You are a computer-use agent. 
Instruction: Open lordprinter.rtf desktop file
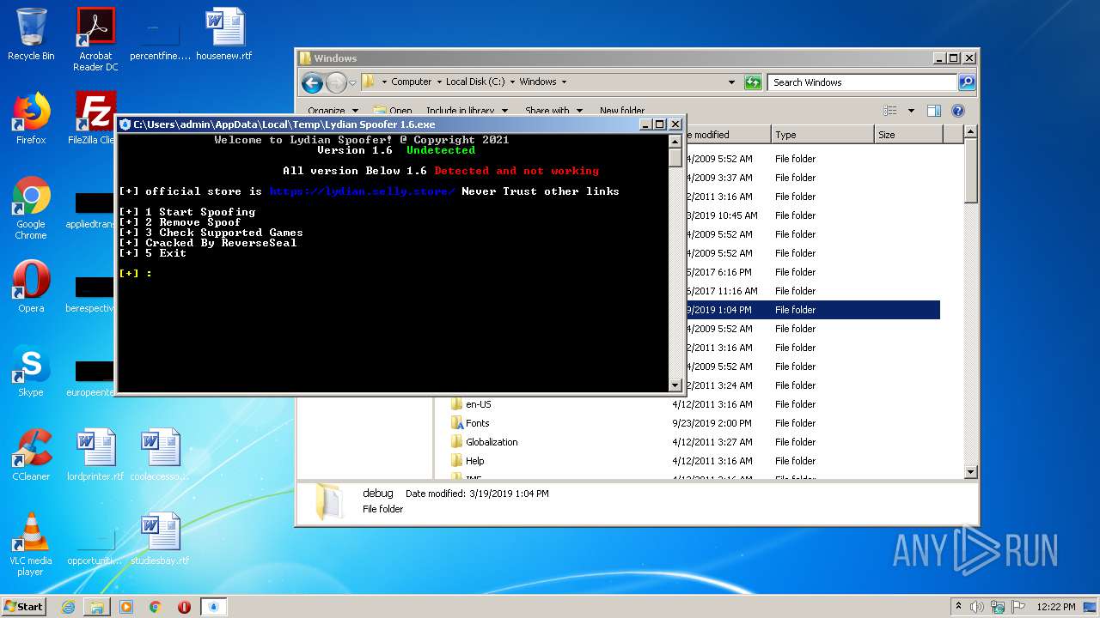click(x=95, y=455)
